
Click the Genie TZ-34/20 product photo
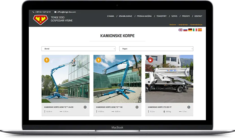(66, 79)
